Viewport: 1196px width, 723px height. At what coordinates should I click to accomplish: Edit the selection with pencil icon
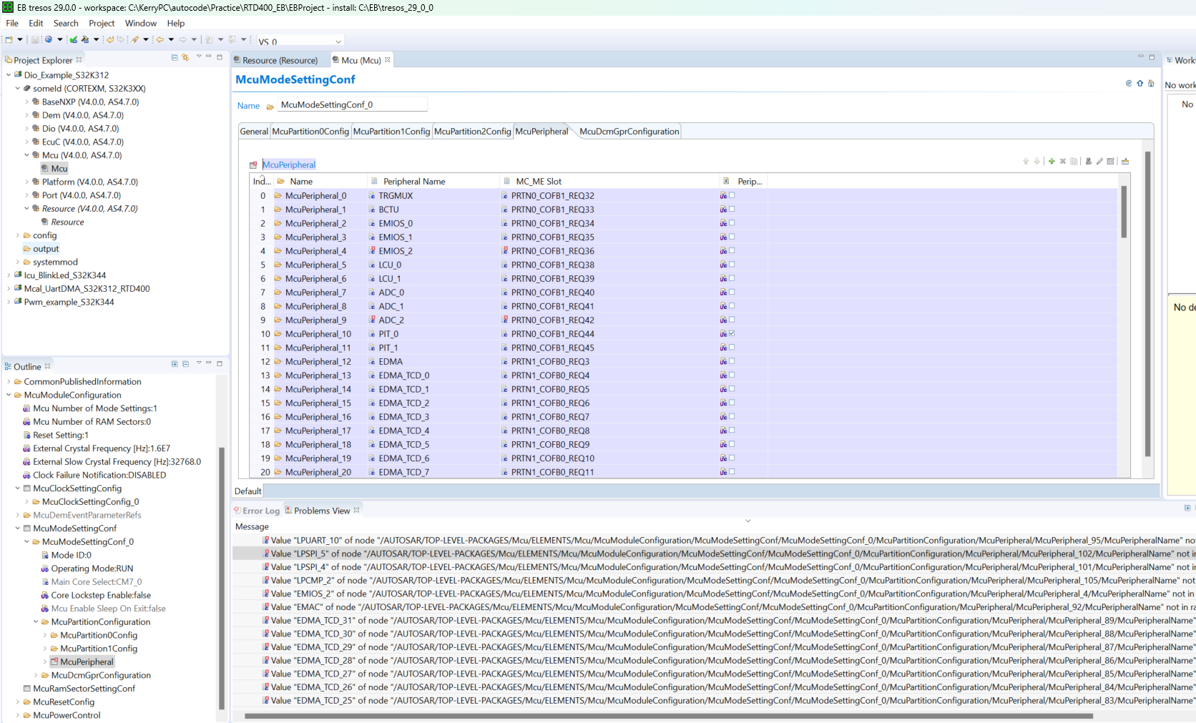(x=1099, y=162)
